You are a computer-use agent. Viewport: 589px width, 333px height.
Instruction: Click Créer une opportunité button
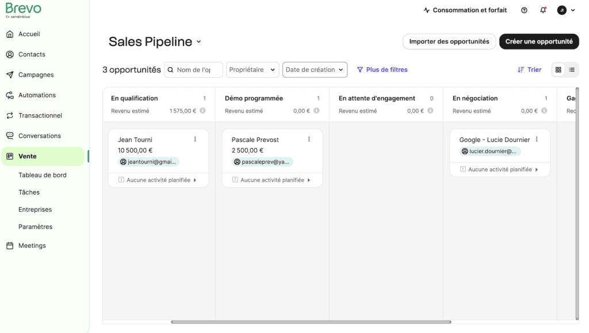(x=538, y=41)
